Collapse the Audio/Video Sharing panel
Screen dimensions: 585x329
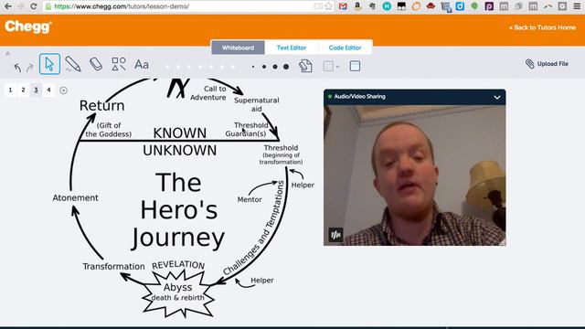(497, 98)
